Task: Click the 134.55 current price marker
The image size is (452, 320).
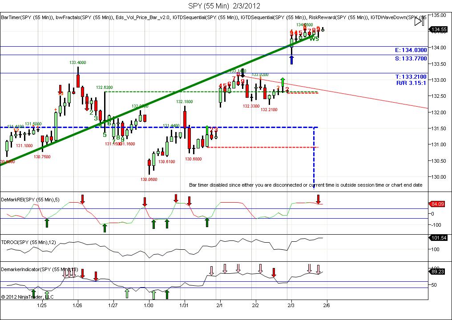Action: (439, 29)
